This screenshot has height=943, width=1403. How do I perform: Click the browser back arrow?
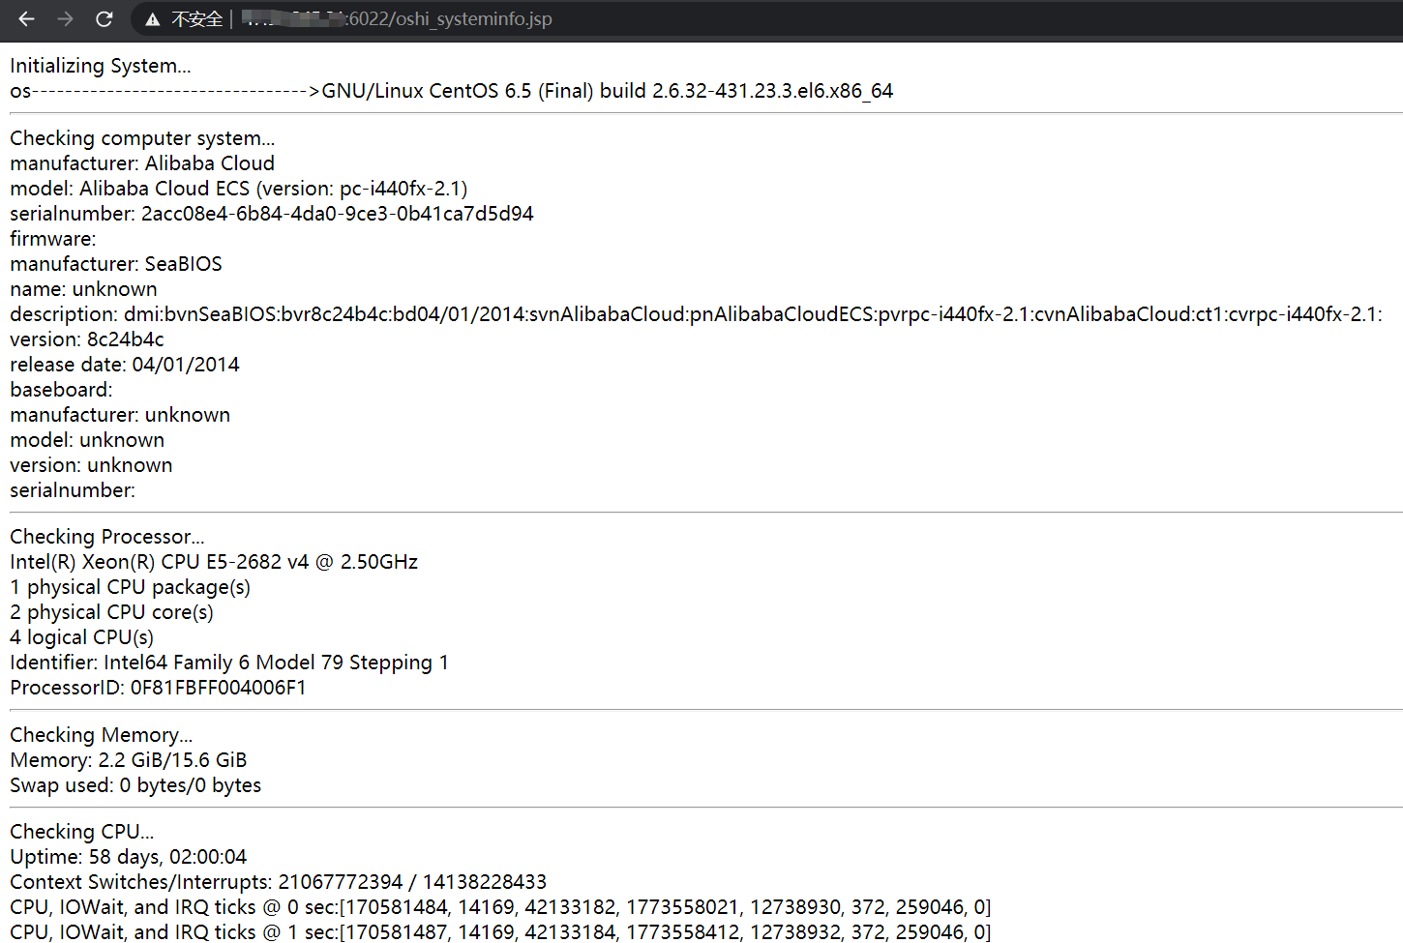[x=26, y=18]
